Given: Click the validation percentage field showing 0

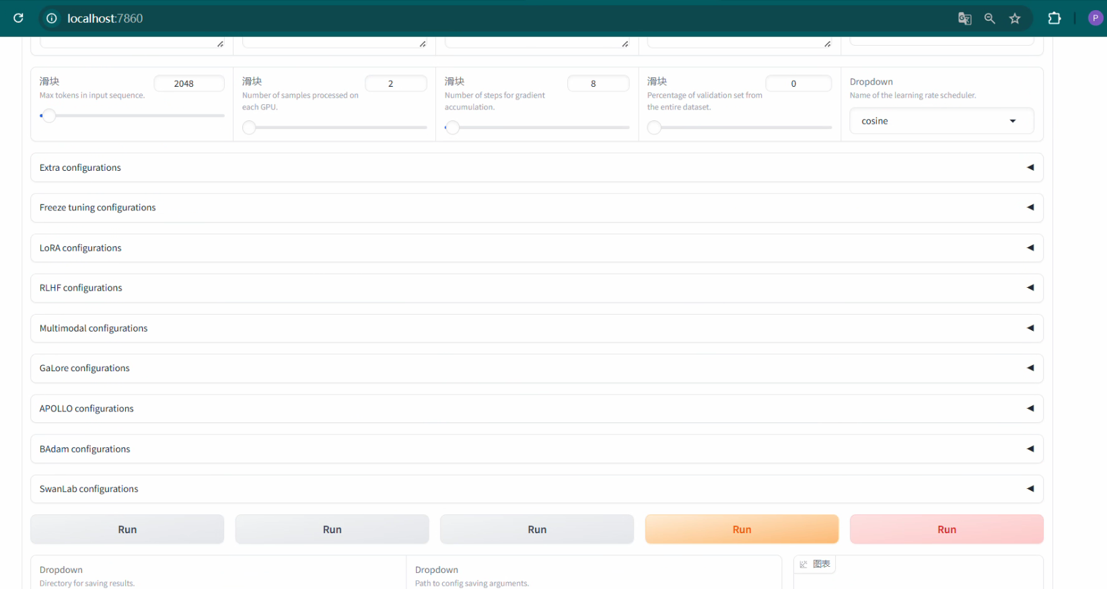Looking at the screenshot, I should point(799,83).
